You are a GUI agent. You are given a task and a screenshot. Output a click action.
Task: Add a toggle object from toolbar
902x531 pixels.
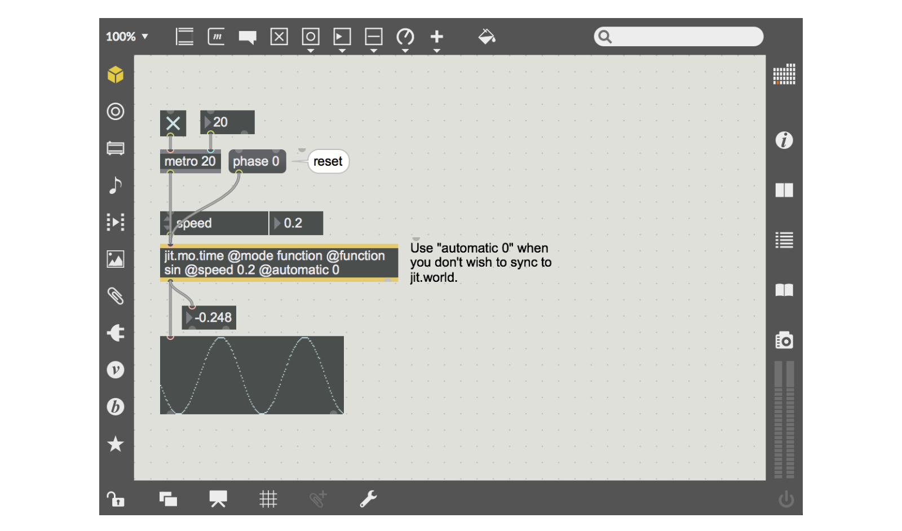click(279, 37)
